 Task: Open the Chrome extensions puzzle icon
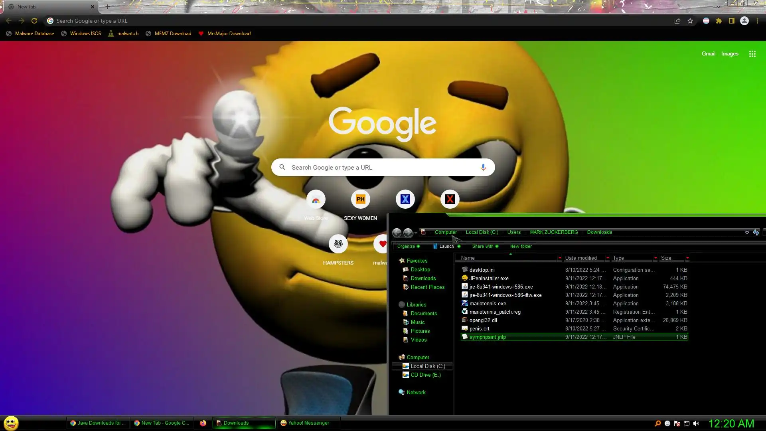(x=719, y=21)
